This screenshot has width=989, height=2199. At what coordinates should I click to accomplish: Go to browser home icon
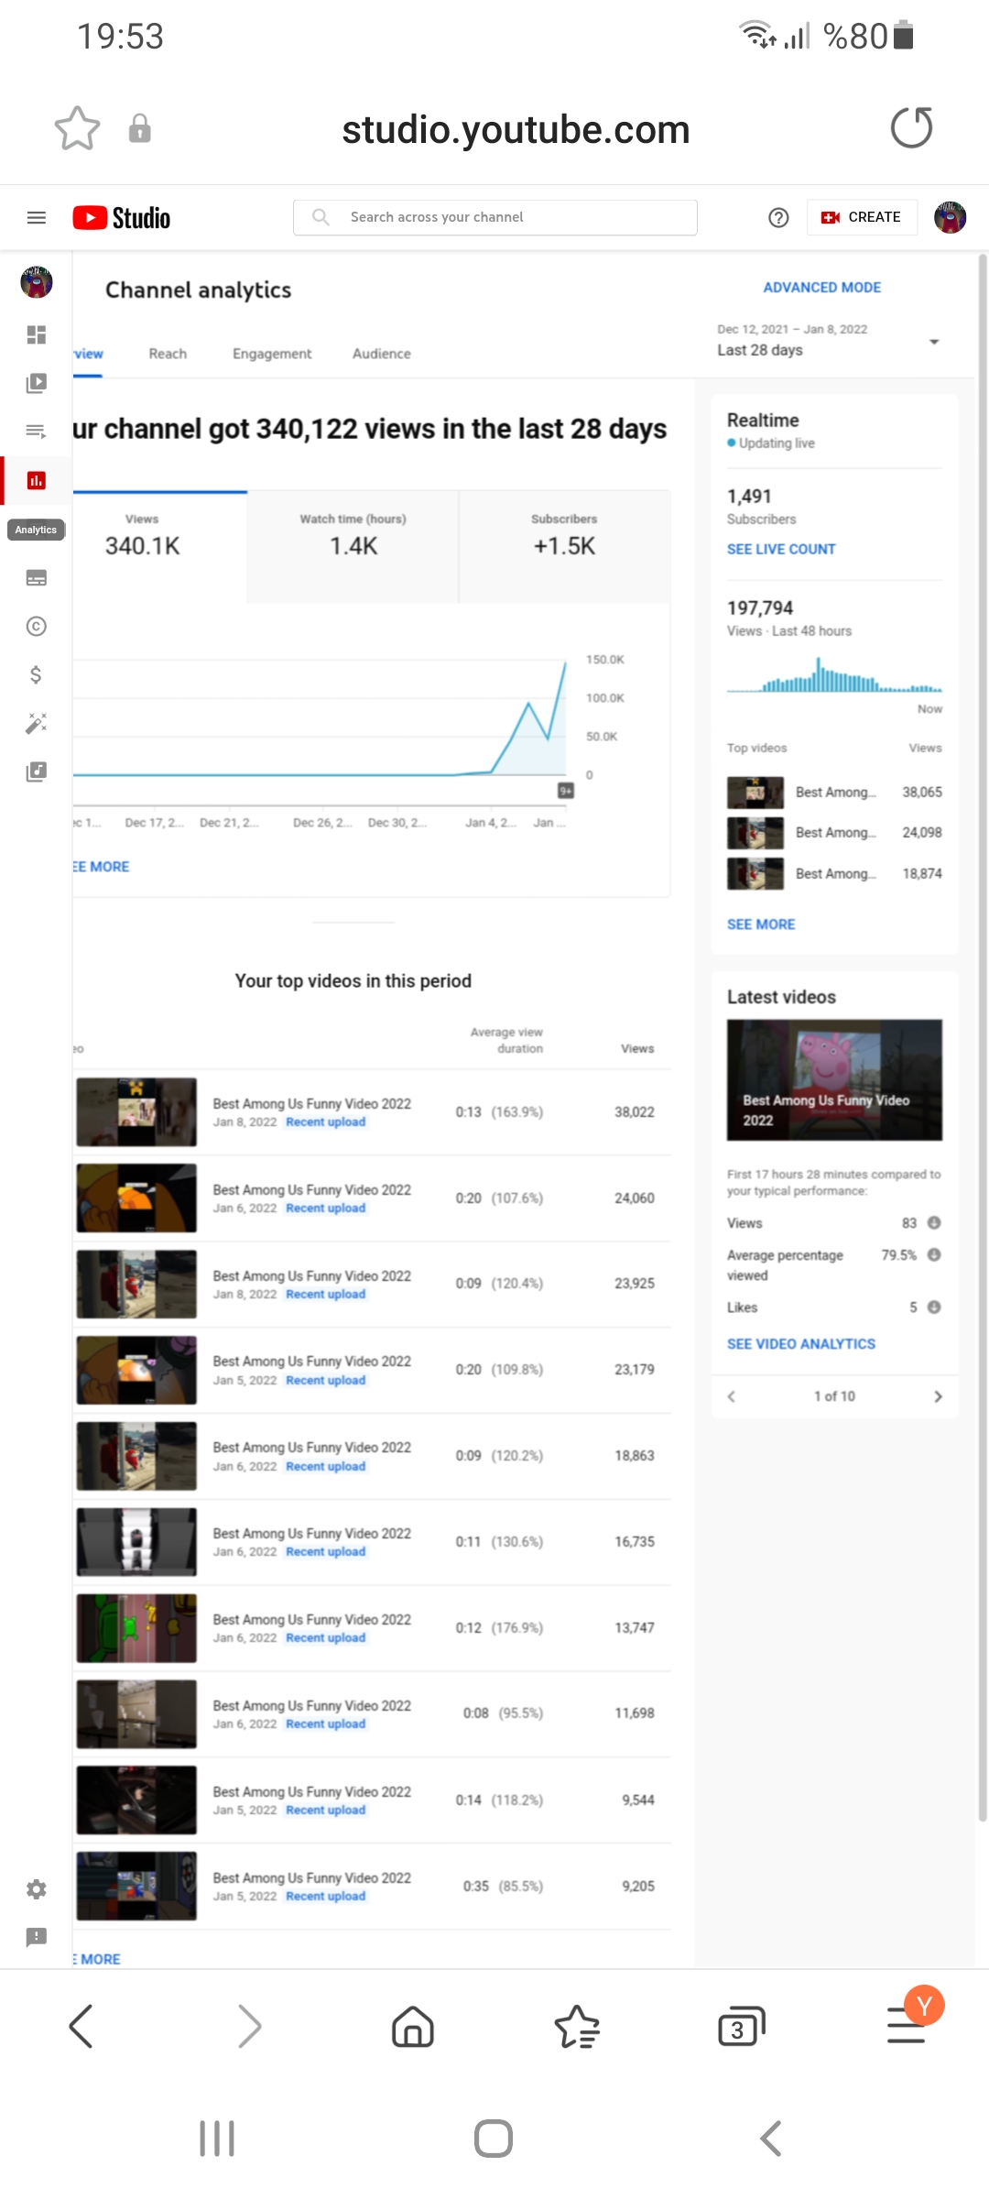413,2026
